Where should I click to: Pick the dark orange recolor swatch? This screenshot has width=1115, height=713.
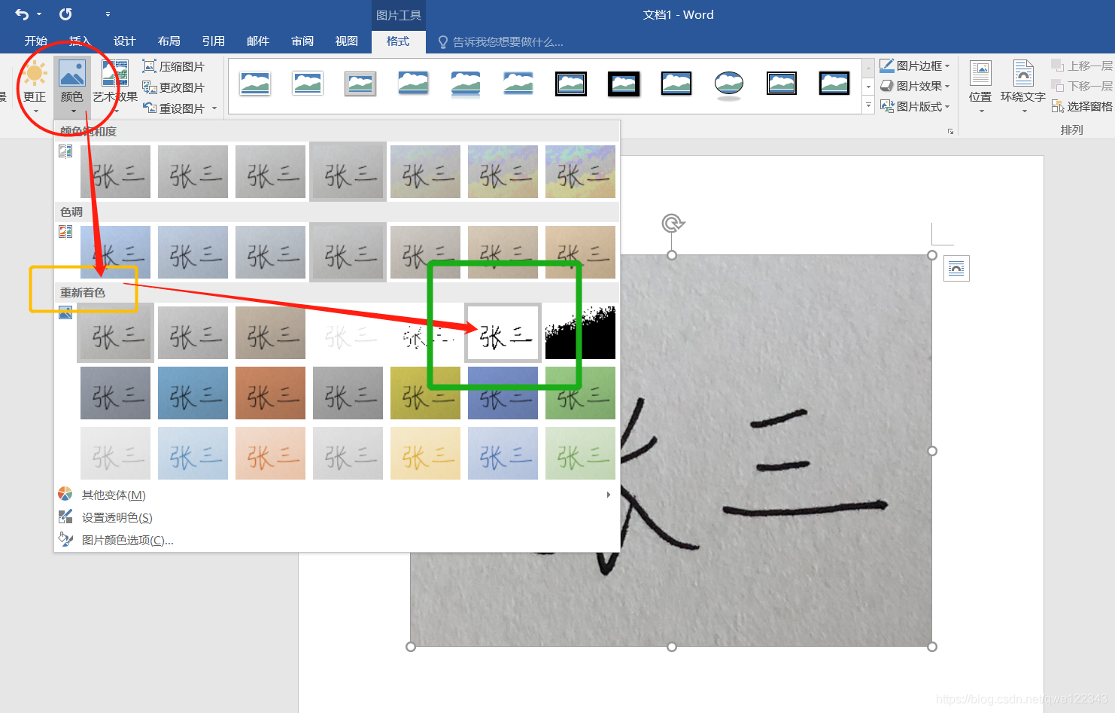tap(270, 393)
